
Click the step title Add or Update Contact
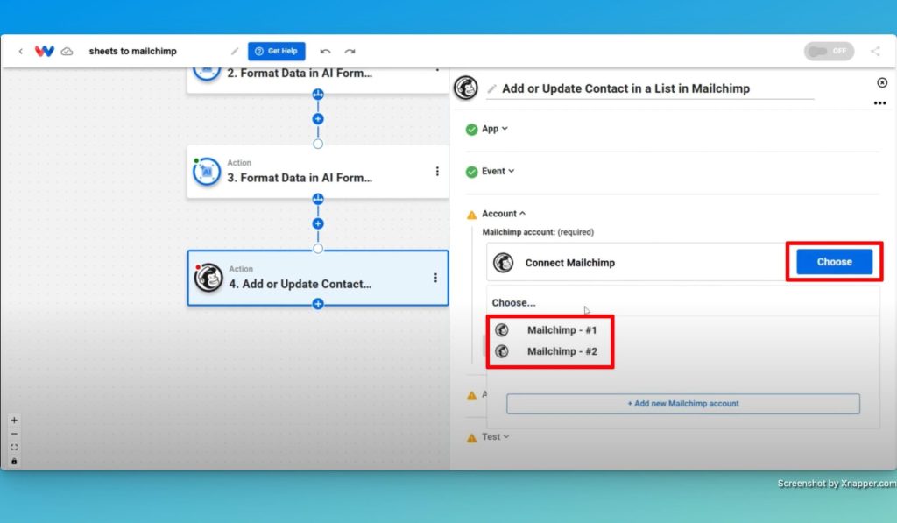(625, 88)
